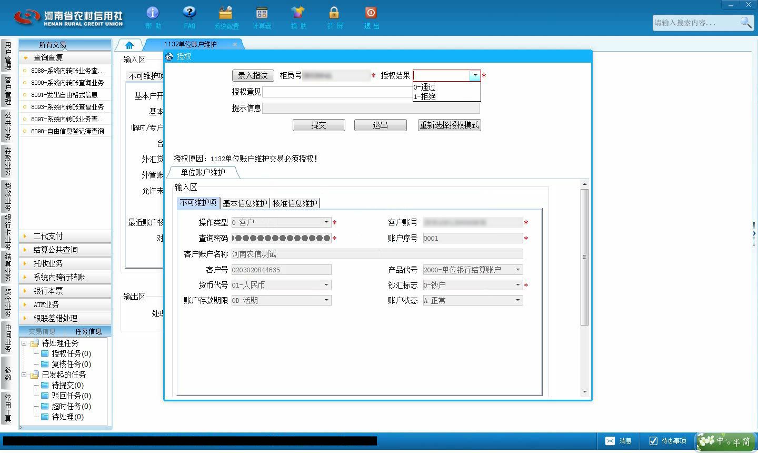
Task: Select 超时任务(0) in task tree
Action: coord(71,406)
